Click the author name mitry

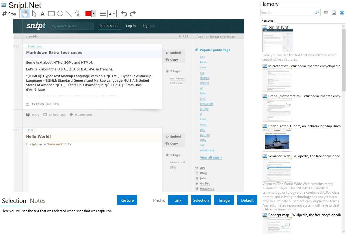click(35, 115)
